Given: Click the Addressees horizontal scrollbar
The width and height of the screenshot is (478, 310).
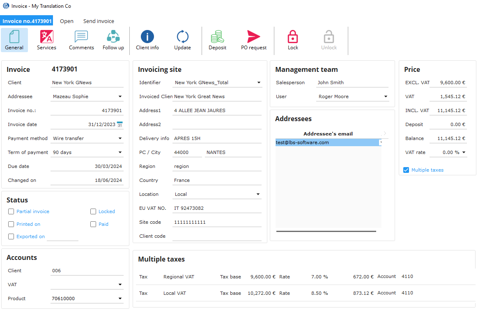Looking at the screenshot, I should pyautogui.click(x=326, y=231).
